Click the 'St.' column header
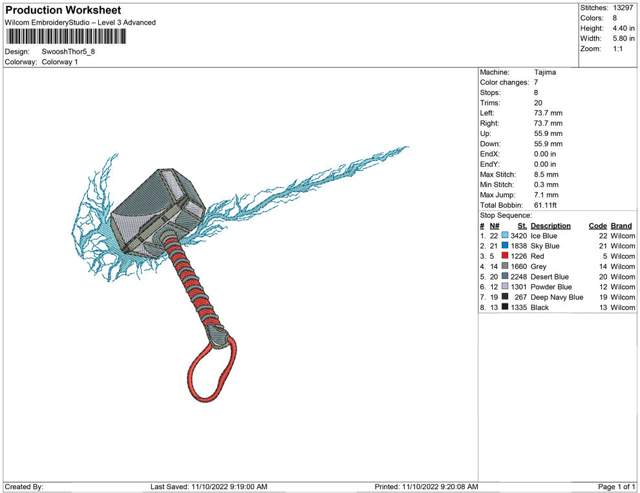The height and width of the screenshot is (493, 640). [x=522, y=226]
